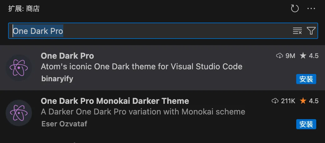Click the 9M download count icon

click(x=279, y=56)
